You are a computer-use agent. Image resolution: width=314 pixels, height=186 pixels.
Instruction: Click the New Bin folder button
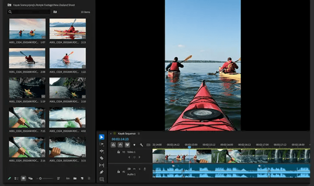click(75, 178)
